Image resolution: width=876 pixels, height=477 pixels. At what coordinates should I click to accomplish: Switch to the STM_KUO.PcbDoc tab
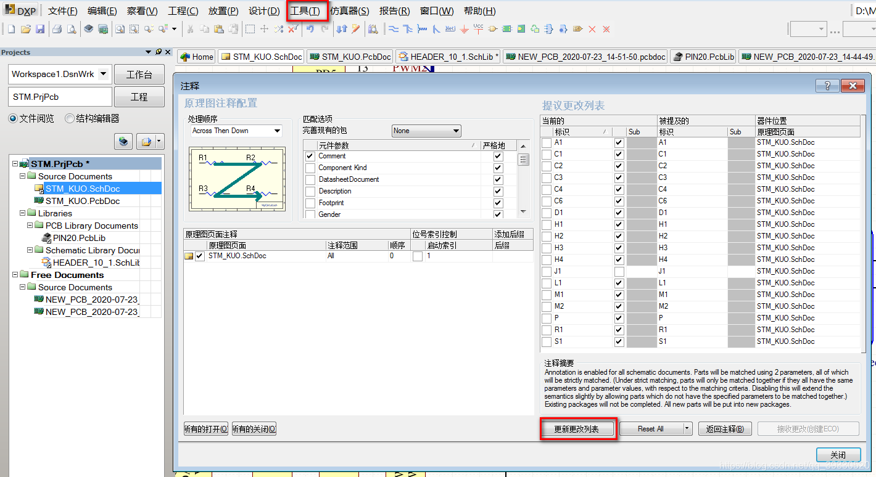point(350,57)
